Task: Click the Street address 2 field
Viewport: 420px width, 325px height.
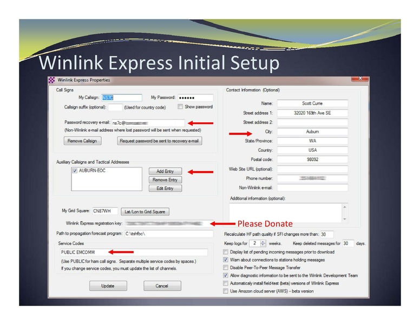Action: [312, 122]
